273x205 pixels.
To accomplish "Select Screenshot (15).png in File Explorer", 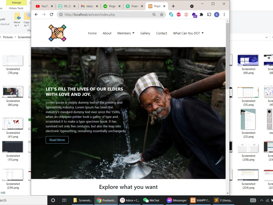I will [x=13, y=151].
